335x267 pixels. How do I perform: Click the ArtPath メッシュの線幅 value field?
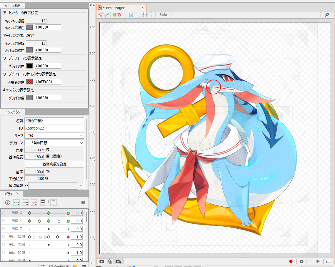36,43
